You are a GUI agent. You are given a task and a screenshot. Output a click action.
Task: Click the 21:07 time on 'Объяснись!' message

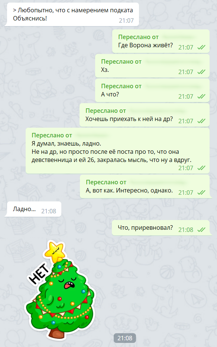pyautogui.click(x=126, y=20)
